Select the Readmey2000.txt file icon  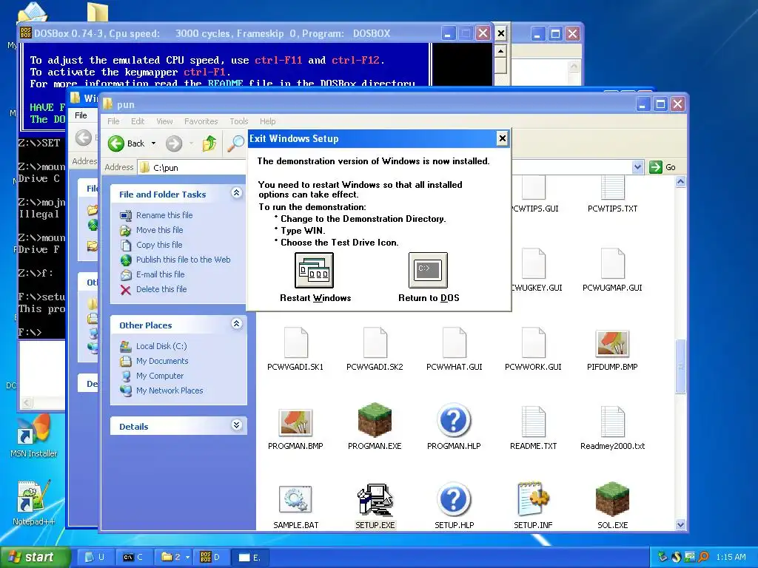point(612,421)
